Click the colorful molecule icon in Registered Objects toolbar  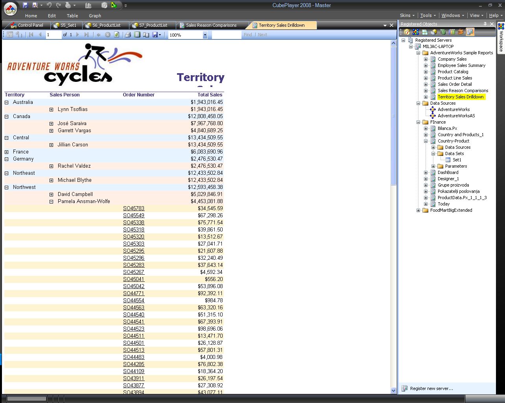(416, 32)
